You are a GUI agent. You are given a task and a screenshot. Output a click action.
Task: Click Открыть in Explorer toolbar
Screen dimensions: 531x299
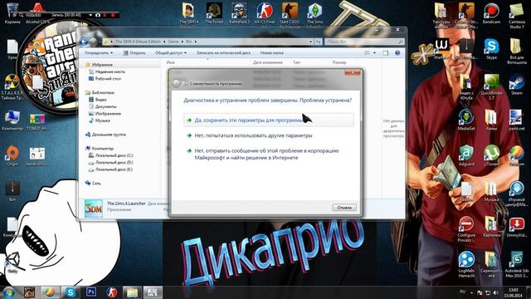(134, 53)
